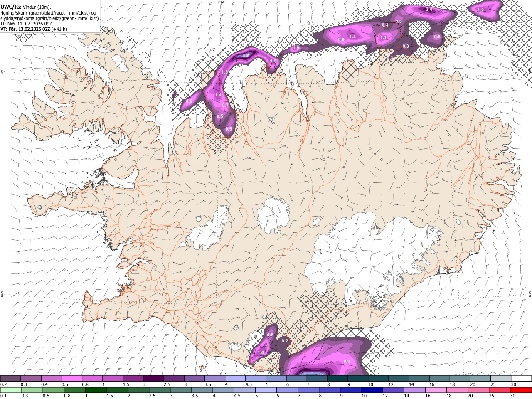Pick upper legend lavender swatch between 4 and 4.5
This screenshot has width=532, height=399.
point(235,378)
